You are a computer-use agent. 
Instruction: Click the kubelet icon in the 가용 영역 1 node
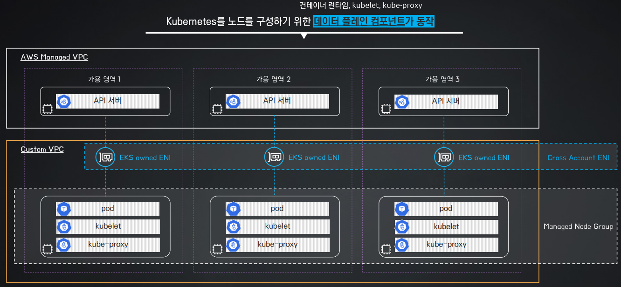pyautogui.click(x=63, y=227)
